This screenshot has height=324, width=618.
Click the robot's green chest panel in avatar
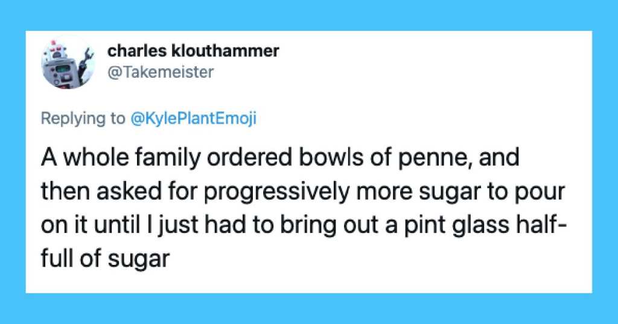[63, 69]
